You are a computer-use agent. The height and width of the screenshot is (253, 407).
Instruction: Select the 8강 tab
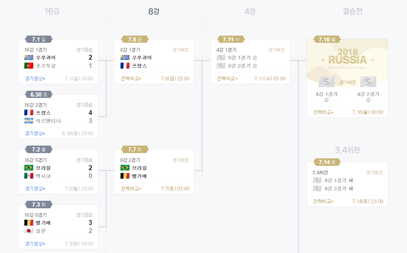(x=154, y=12)
